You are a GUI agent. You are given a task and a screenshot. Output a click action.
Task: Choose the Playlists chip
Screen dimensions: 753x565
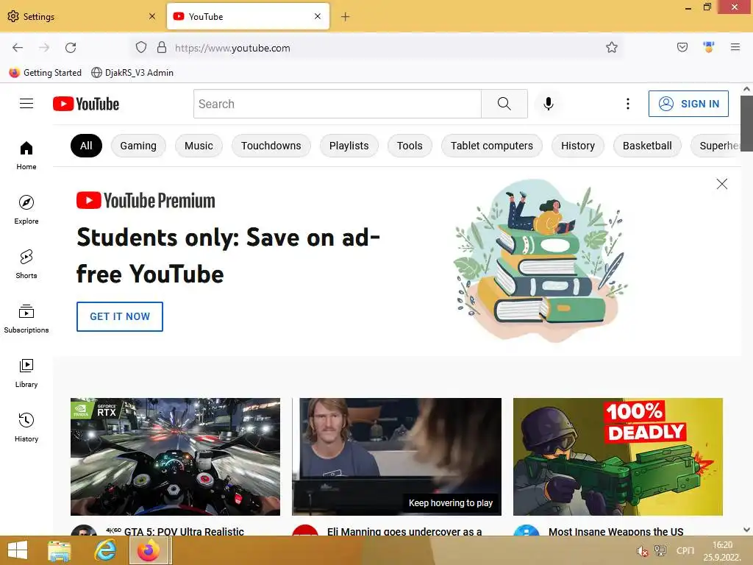tap(349, 146)
